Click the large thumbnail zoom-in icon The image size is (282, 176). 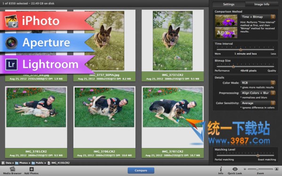(x=277, y=169)
